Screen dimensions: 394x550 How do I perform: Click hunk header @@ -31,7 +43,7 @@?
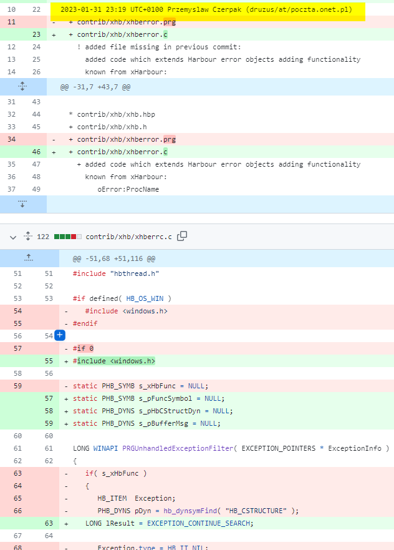[95, 87]
